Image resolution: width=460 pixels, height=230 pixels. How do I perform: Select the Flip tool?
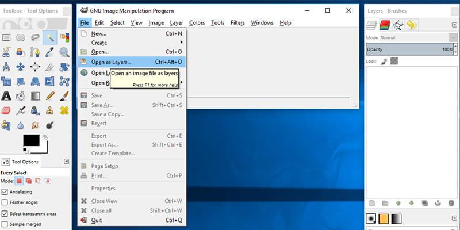(x=50, y=81)
